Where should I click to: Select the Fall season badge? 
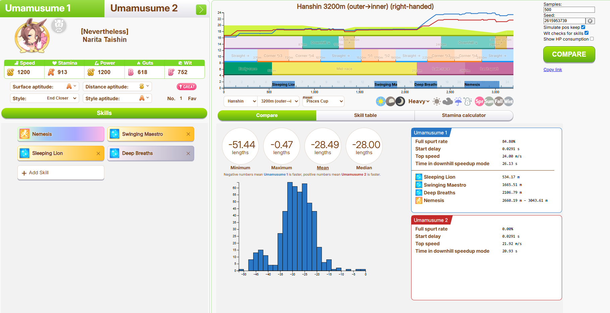(x=499, y=101)
